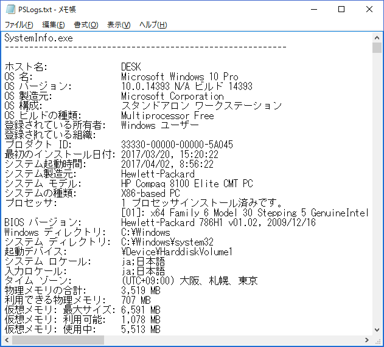Click the first 'Hewlett-Packard' manufacturer value
The height and width of the screenshot is (347, 384).
pyautogui.click(x=158, y=174)
